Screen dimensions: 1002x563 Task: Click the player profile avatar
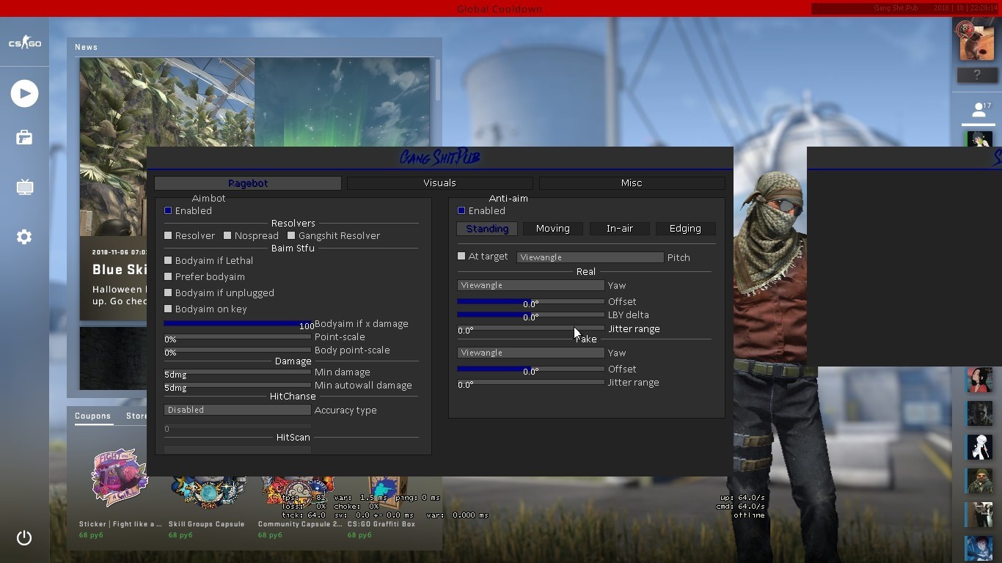tap(976, 42)
